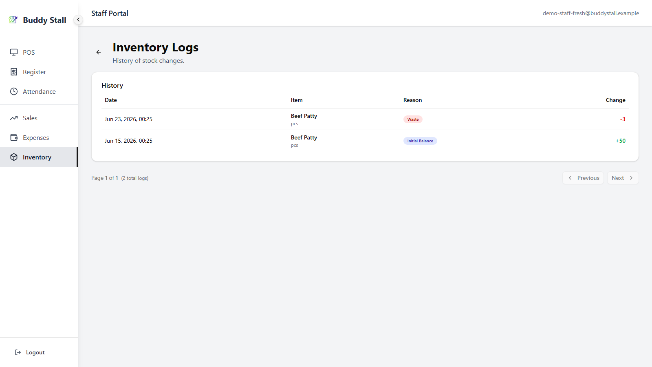The image size is (652, 367).
Task: Click the Date column header
Action: 111,100
